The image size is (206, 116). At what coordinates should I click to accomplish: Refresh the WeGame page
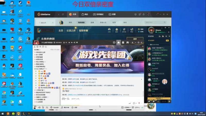tap(63, 14)
